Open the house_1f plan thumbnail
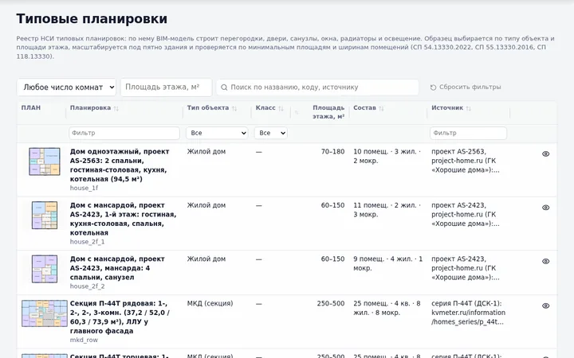This screenshot has height=358, width=574. coord(45,161)
